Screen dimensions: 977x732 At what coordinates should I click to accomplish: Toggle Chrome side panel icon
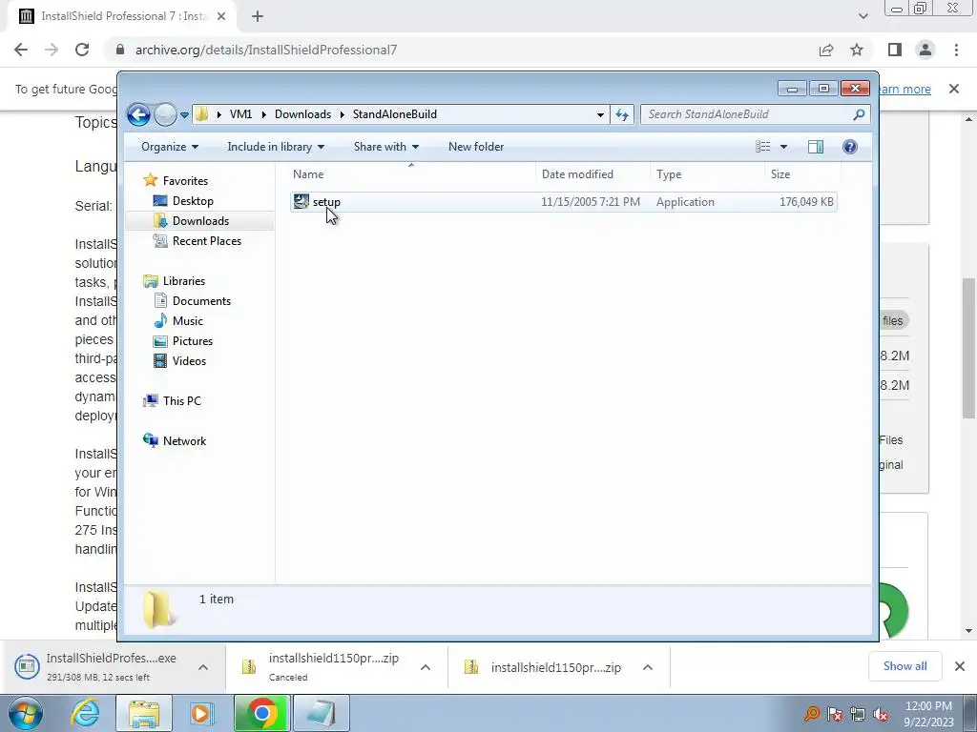click(x=895, y=50)
